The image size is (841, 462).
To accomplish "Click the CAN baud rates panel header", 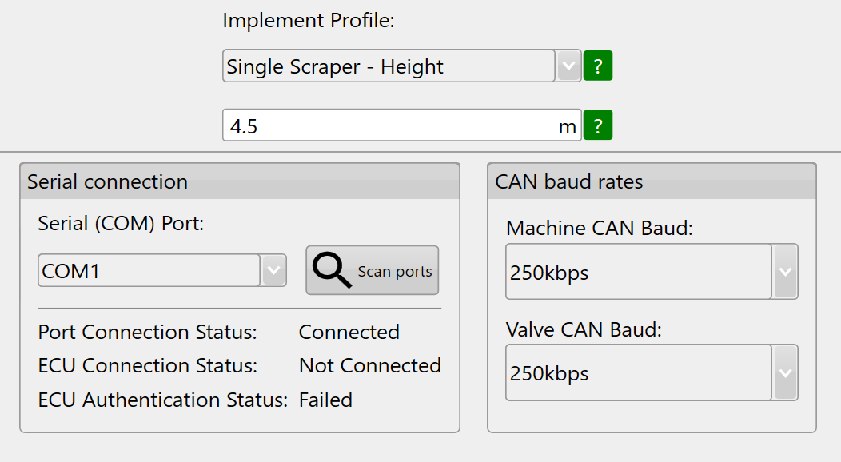I will [652, 181].
